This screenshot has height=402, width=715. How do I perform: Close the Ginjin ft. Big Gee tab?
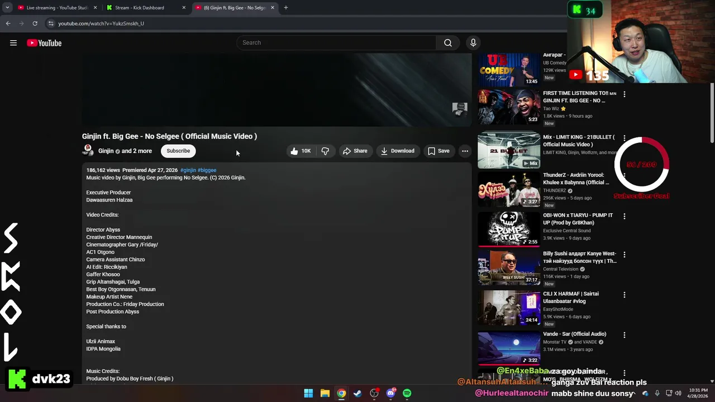click(273, 8)
